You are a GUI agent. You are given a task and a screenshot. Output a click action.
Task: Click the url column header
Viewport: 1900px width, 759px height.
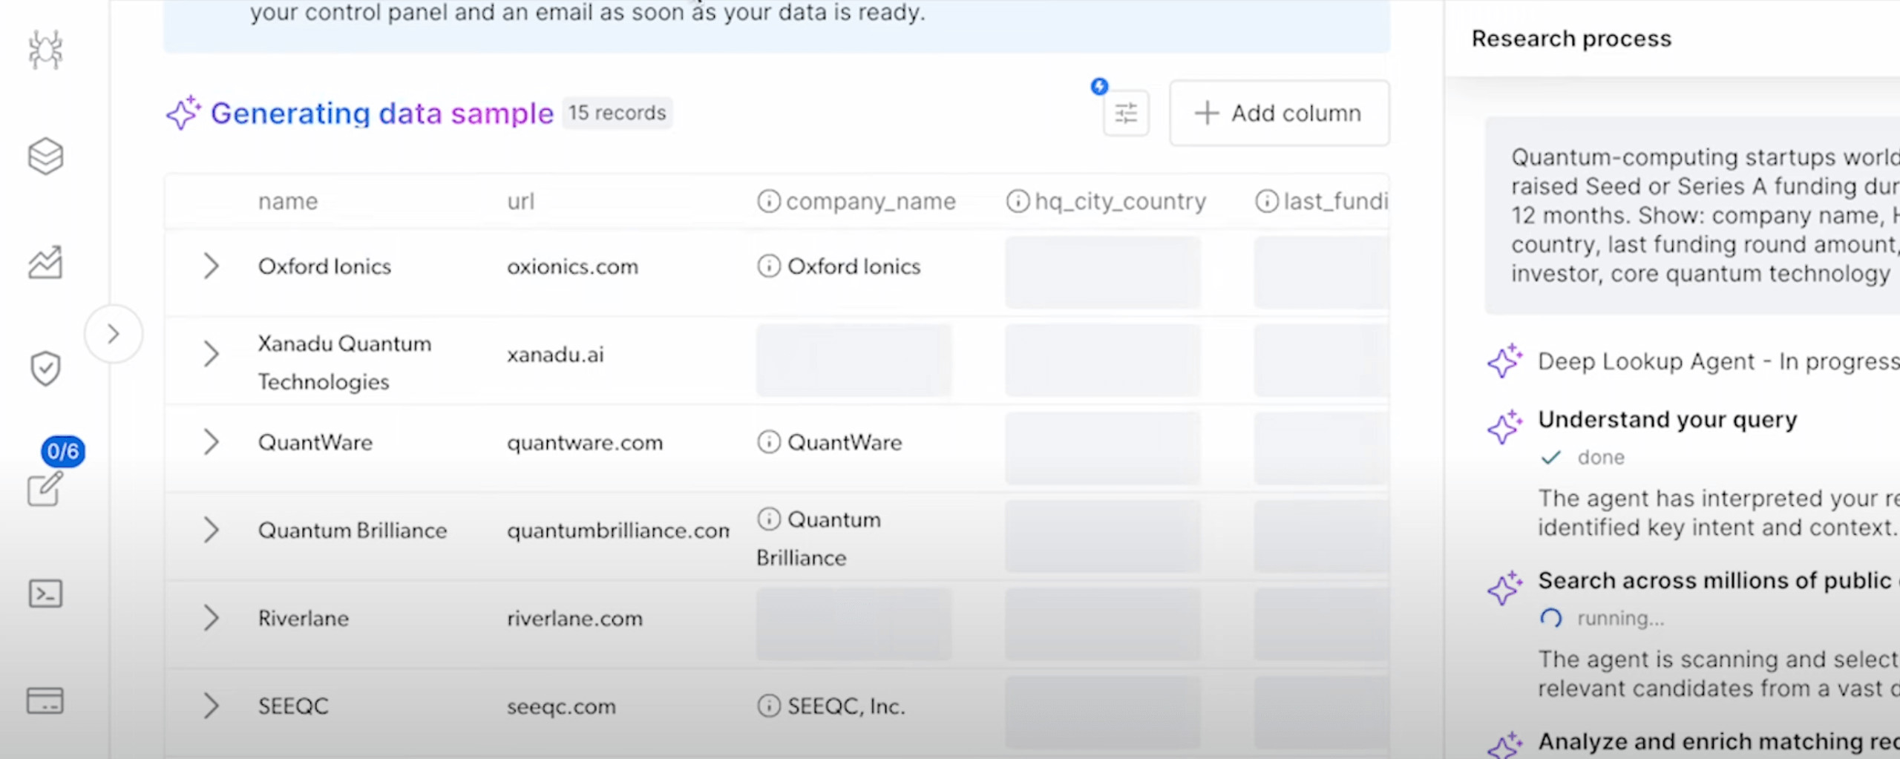pyautogui.click(x=520, y=201)
